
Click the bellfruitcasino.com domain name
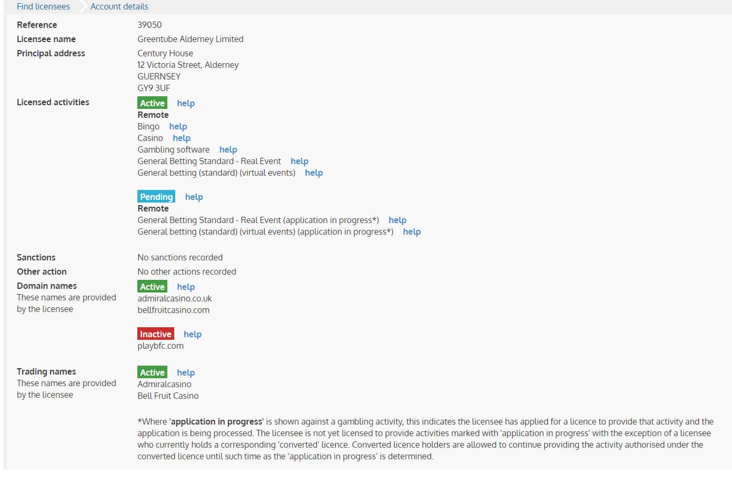[x=173, y=310]
